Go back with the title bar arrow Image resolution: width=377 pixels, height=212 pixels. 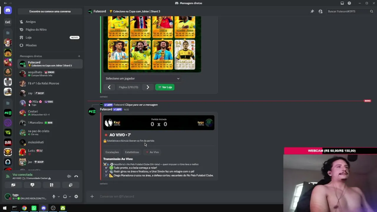(x=5, y=3)
